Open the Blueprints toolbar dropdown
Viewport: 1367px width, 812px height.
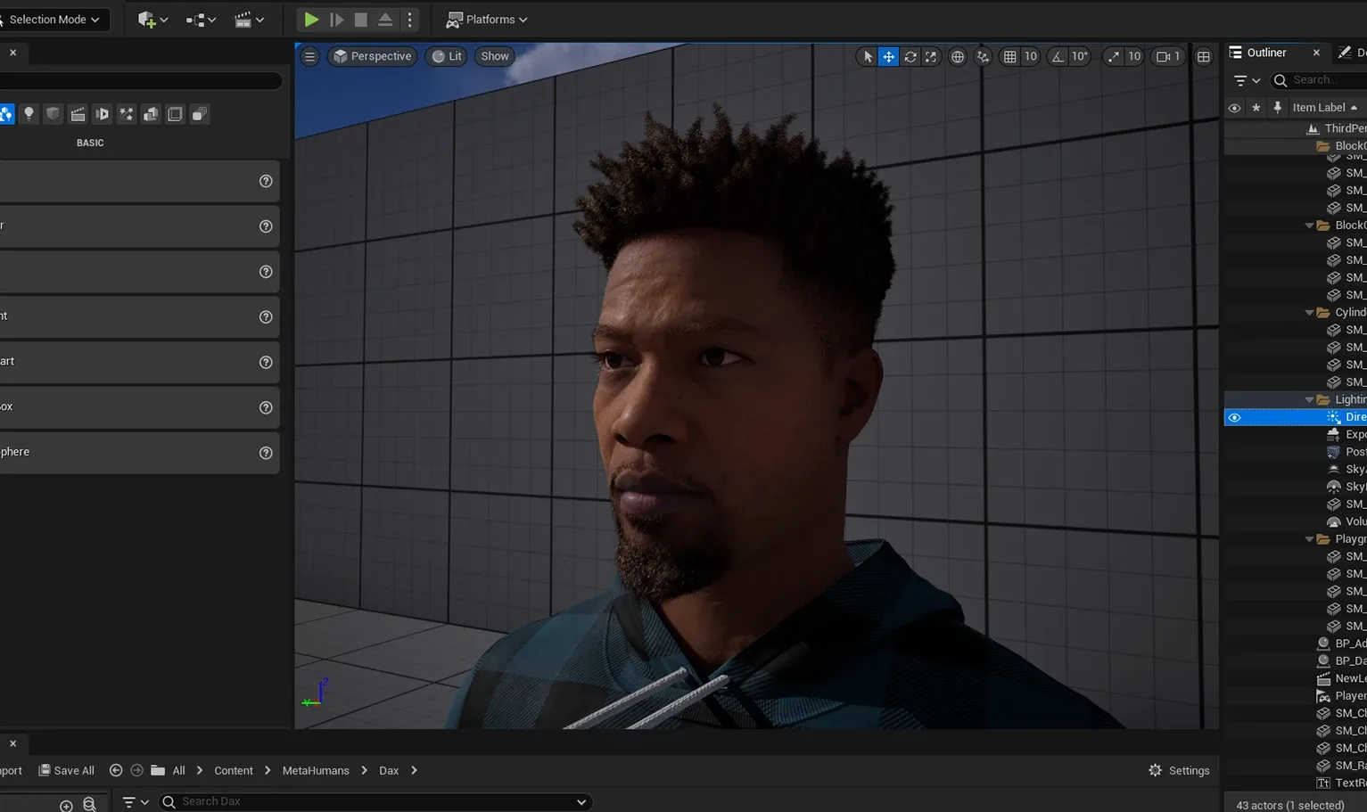coord(201,19)
